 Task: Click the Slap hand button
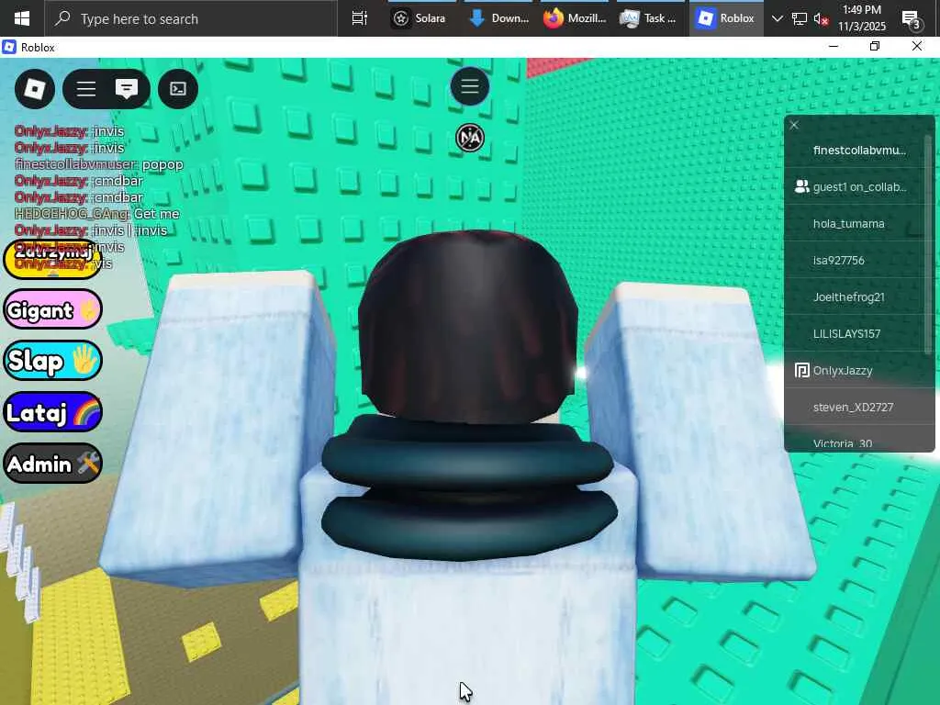coord(52,361)
